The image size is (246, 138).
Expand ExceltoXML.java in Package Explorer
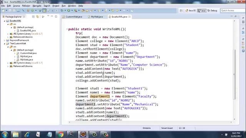(x=15, y=31)
